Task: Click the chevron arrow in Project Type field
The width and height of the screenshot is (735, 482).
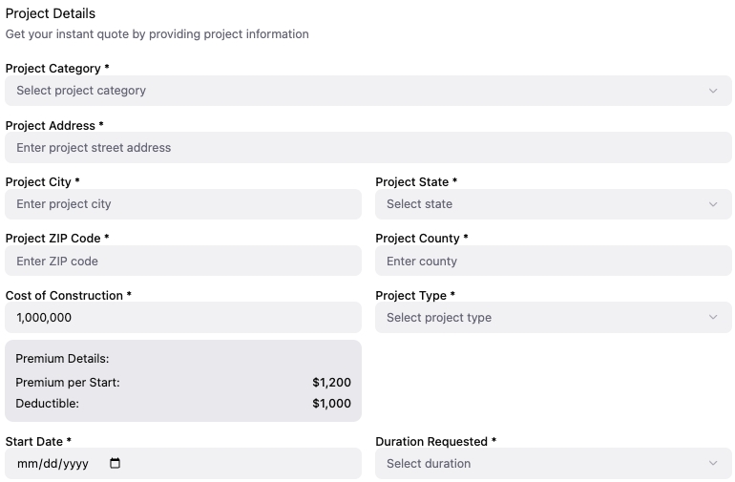Action: [x=713, y=318]
